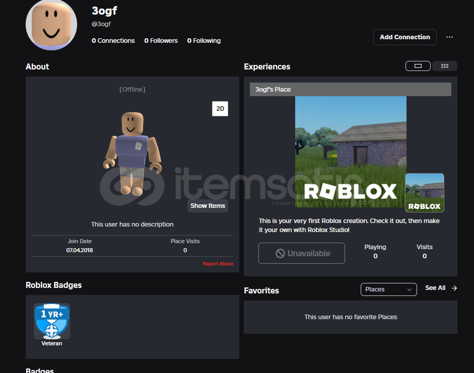This screenshot has width=474, height=373.
Task: Click the large 3ogf's Place thumbnail
Action: pyautogui.click(x=351, y=152)
